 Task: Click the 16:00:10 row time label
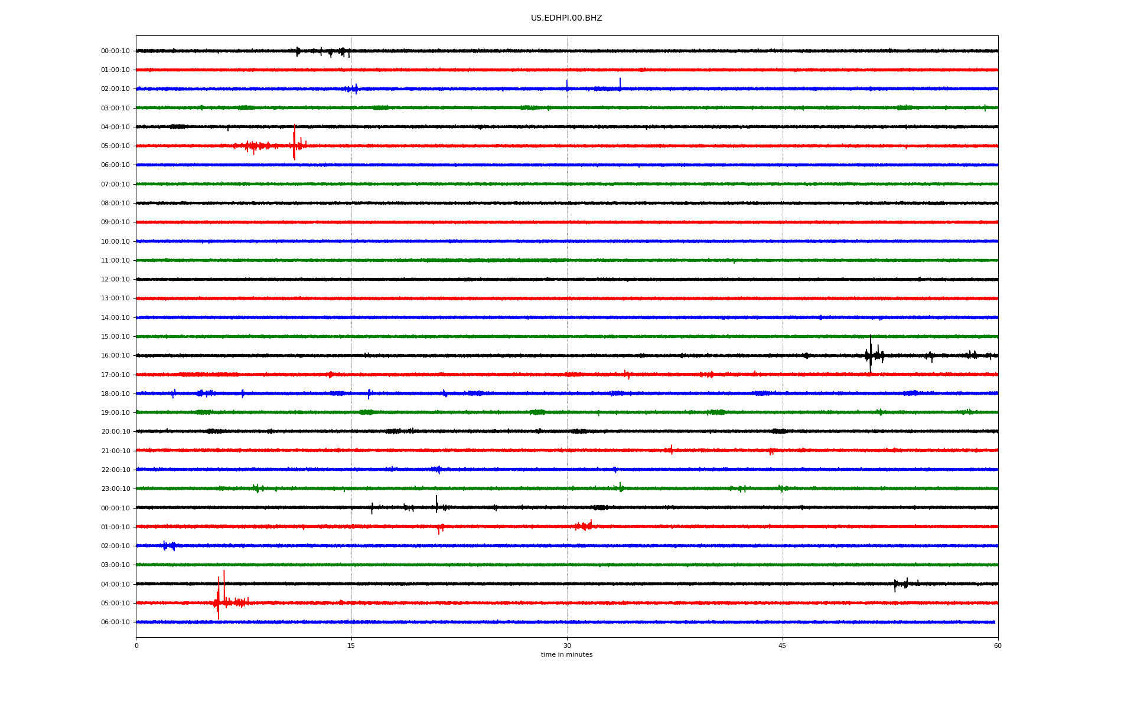(x=115, y=356)
